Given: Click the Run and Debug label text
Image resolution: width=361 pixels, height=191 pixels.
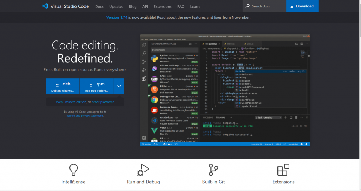Looking at the screenshot, I should tap(143, 182).
